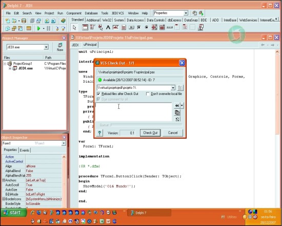Image resolution: width=282 pixels, height=226 pixels.
Task: Select the ActionList component icon
Action: pyautogui.click(x=200, y=27)
